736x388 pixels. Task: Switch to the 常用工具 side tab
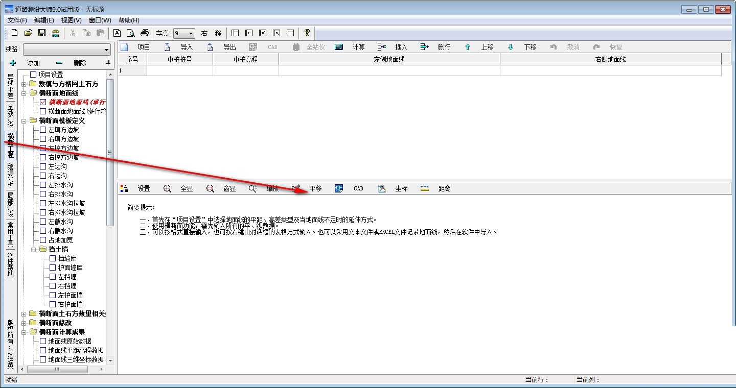tap(10, 234)
